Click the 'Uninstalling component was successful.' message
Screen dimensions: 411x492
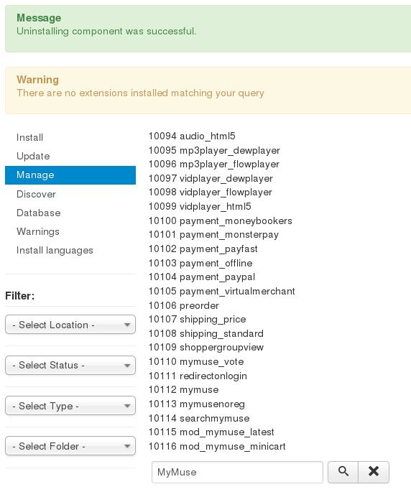pyautogui.click(x=106, y=32)
